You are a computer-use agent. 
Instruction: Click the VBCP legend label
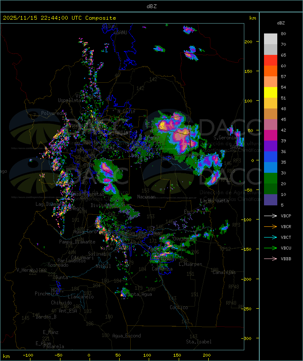(286, 216)
